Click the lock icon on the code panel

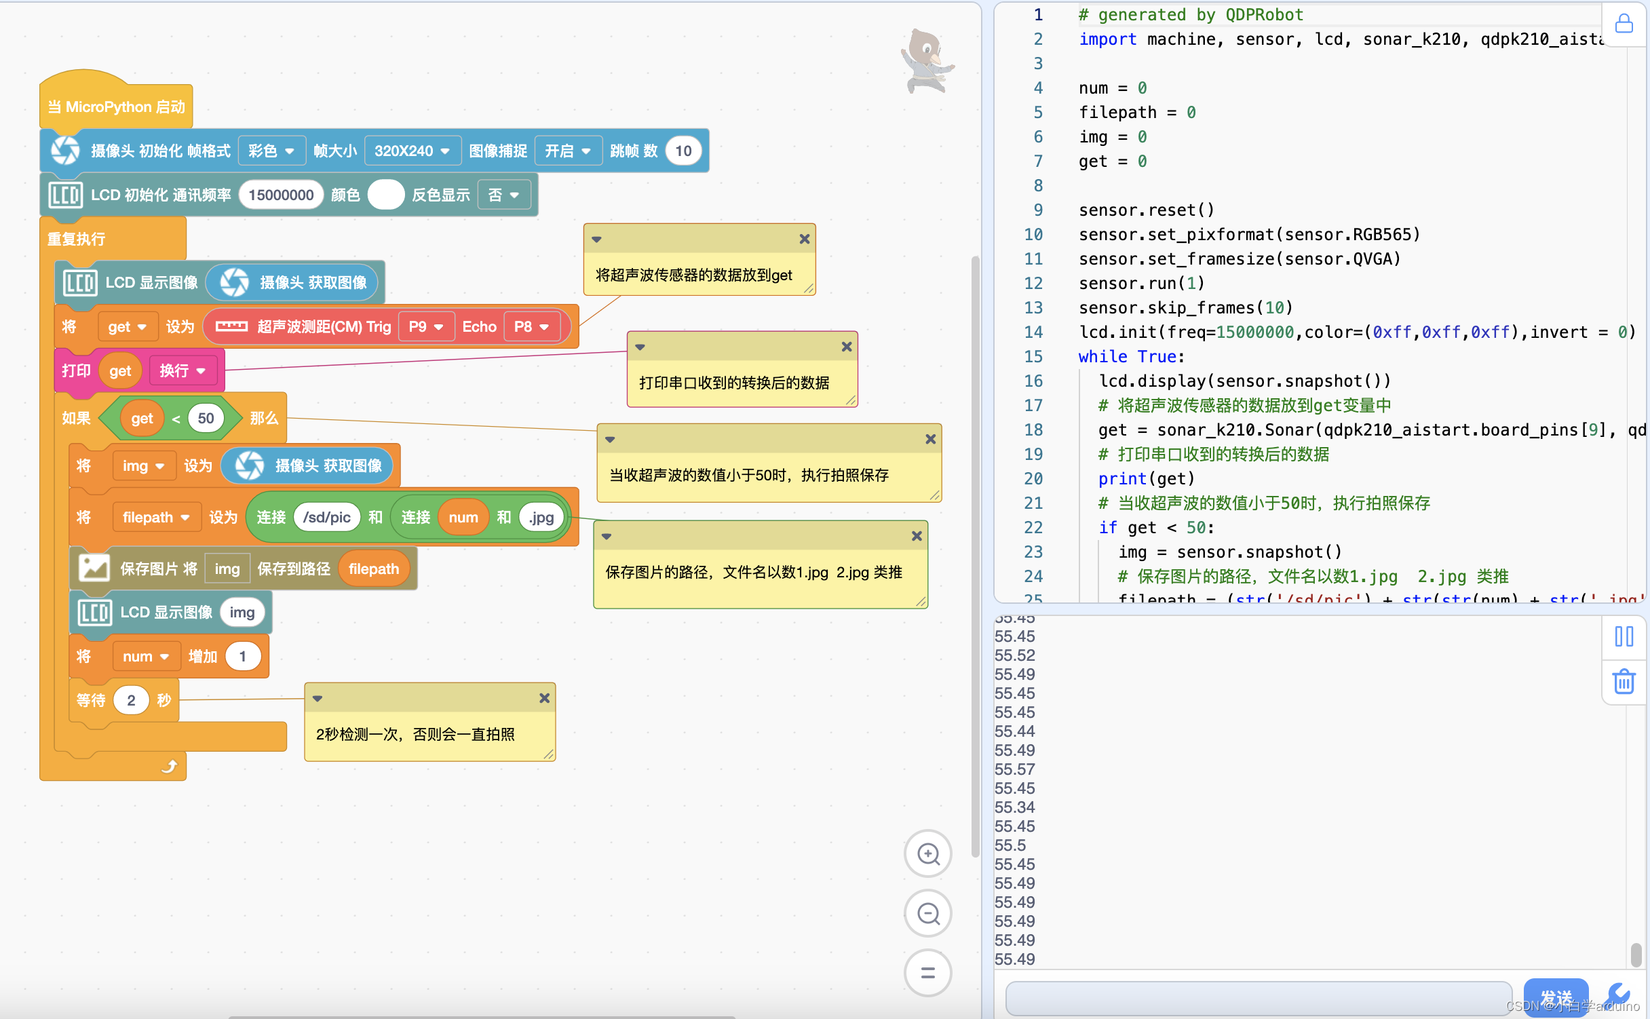(1624, 24)
